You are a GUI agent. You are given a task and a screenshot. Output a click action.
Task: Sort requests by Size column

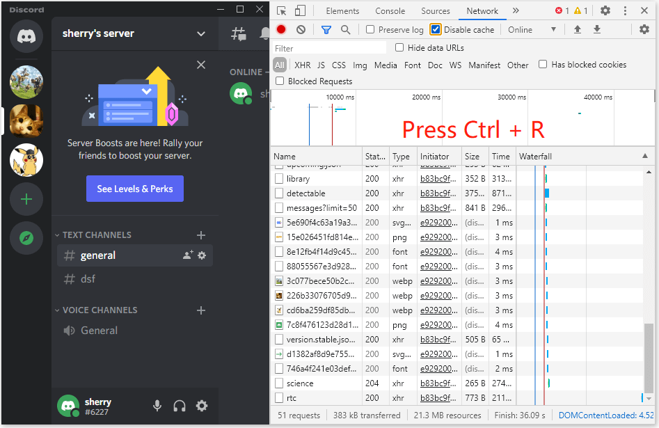(475, 157)
